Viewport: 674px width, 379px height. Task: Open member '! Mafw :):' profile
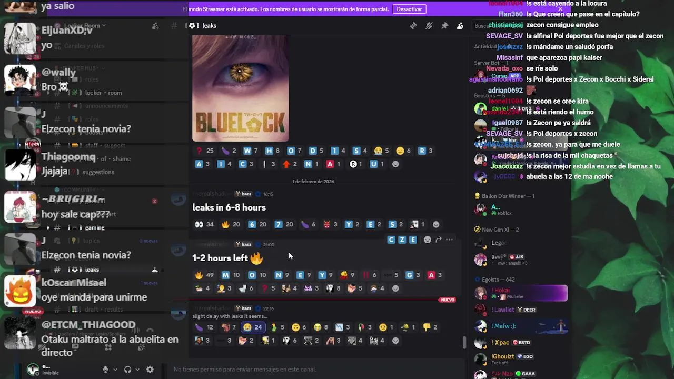coord(520,326)
